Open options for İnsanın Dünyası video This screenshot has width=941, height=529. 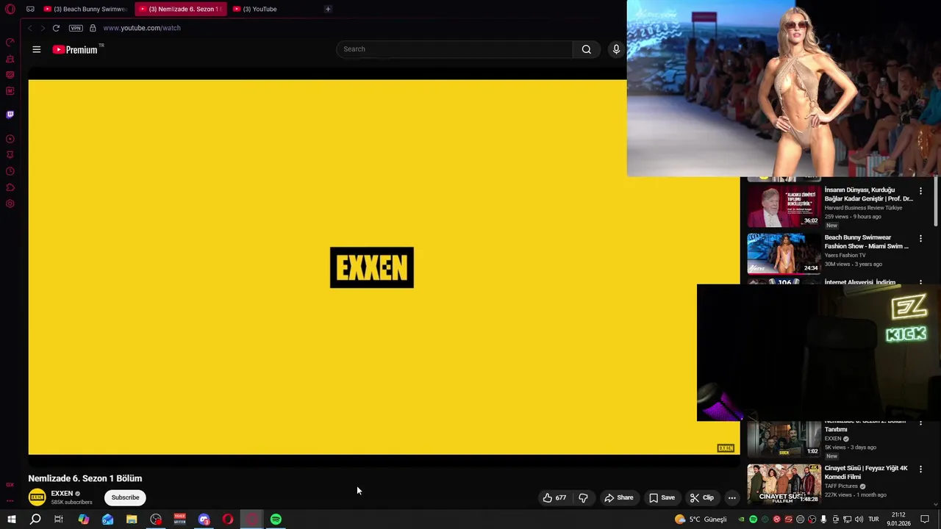tap(920, 191)
